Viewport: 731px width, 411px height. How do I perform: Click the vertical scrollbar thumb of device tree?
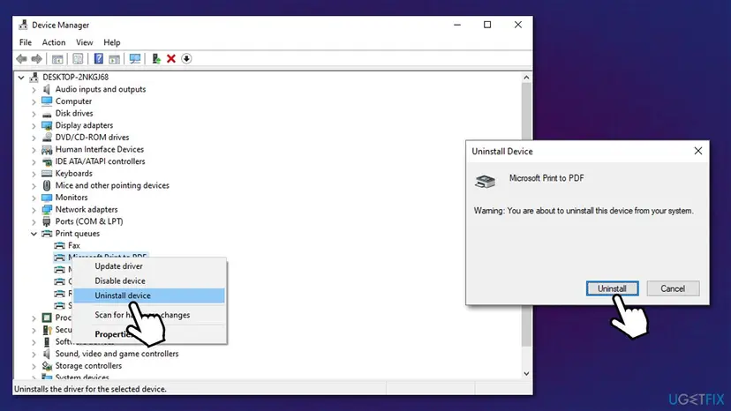(526, 214)
